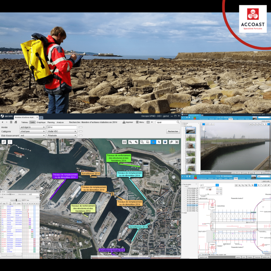Open the Visite VSC value dropdown
The width and height of the screenshot is (271, 271).
[x=62, y=131]
